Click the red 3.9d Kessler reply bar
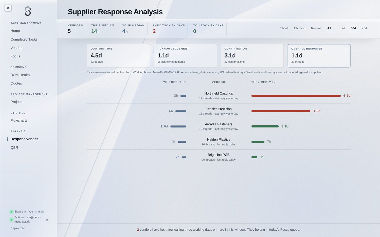Screen dimensions: 380x237 click(281, 111)
